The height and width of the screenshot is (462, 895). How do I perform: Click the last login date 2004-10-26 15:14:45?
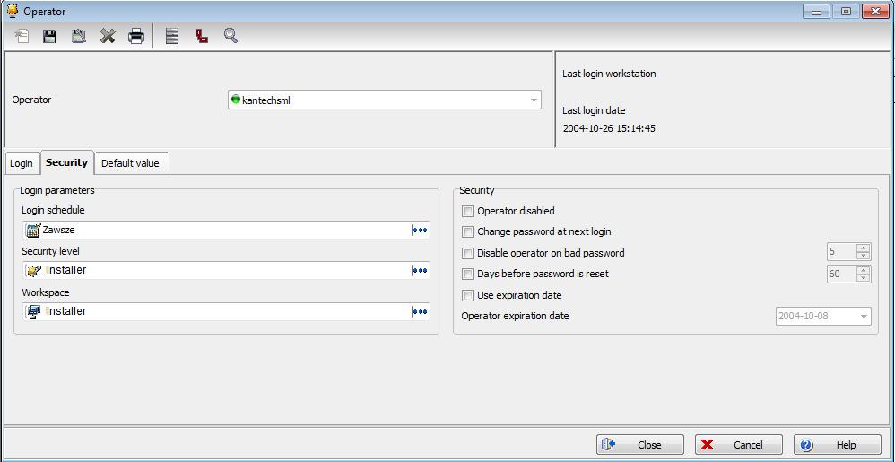click(609, 128)
